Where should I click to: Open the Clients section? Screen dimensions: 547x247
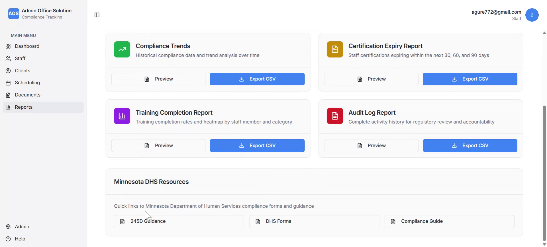pos(22,71)
